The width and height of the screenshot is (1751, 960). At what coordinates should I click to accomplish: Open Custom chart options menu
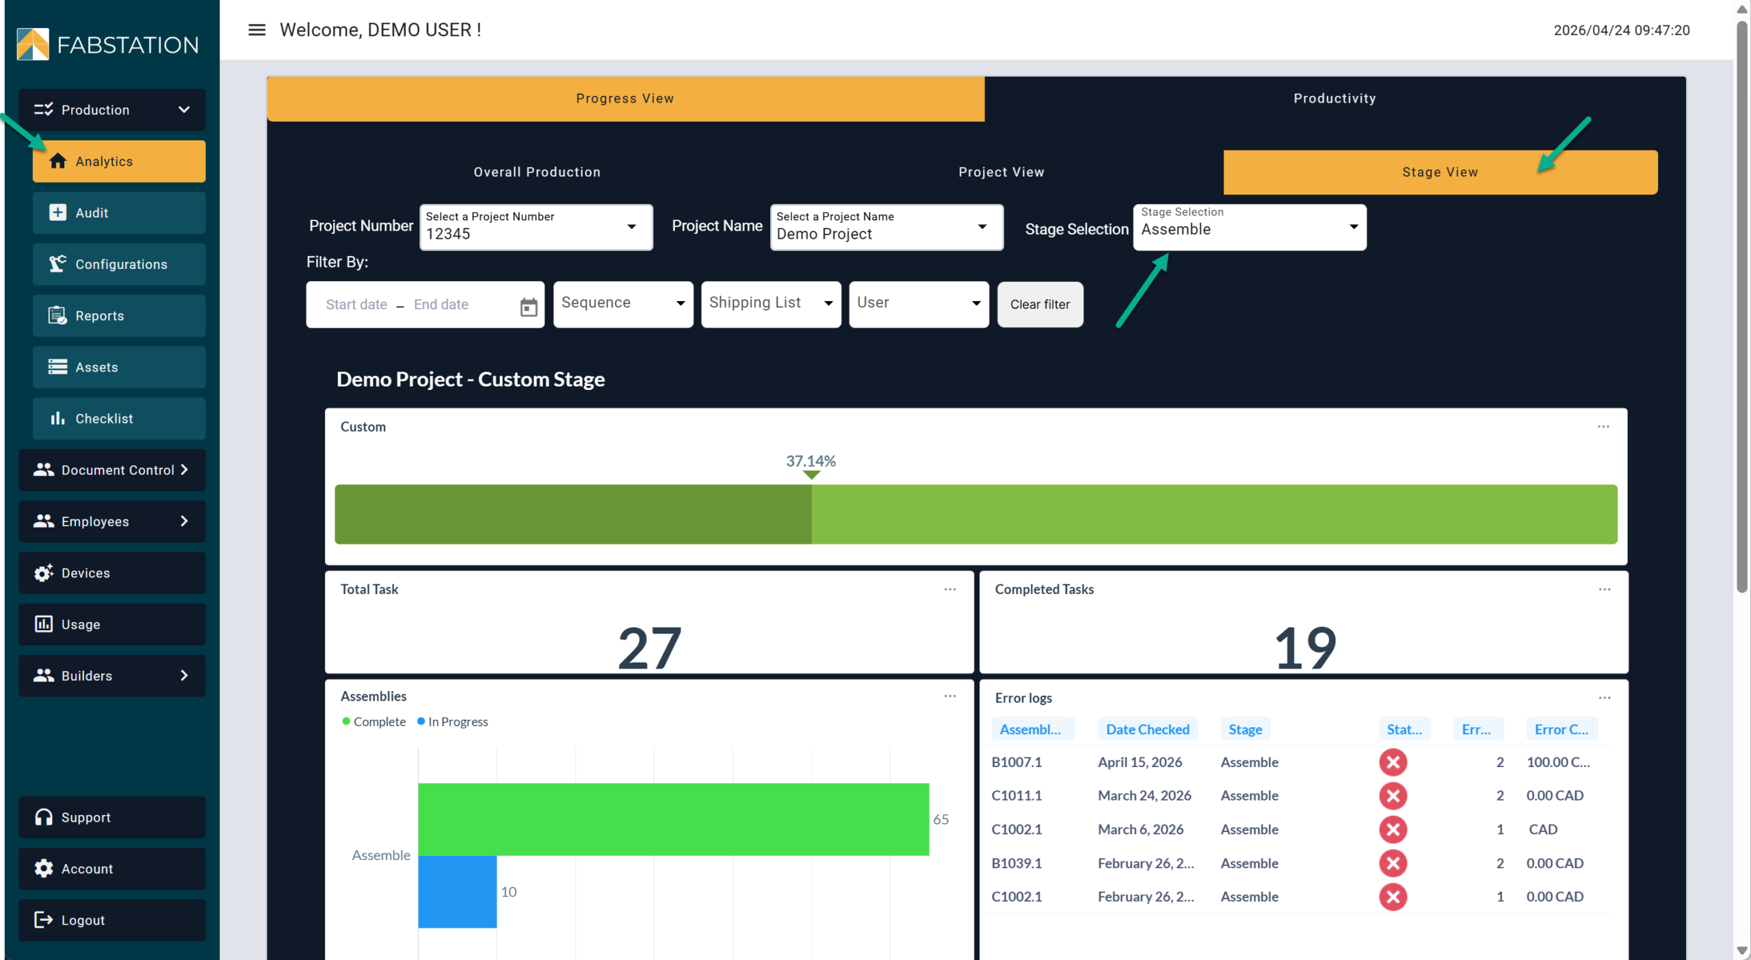click(1603, 426)
